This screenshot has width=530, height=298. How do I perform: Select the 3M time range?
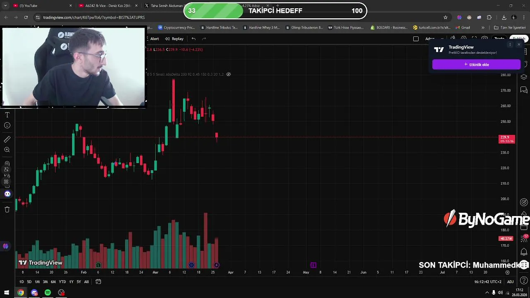click(x=45, y=281)
